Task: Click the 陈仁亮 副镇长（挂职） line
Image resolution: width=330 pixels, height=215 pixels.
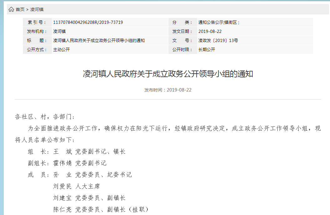Action: pyautogui.click(x=101, y=209)
